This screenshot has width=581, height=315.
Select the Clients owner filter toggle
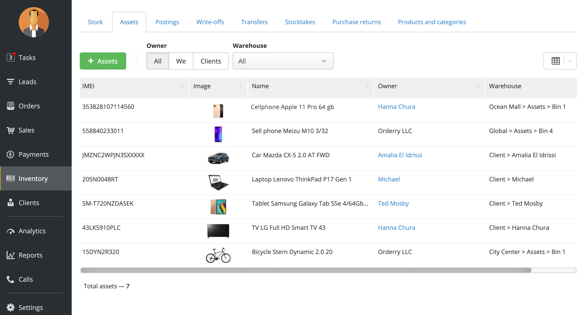[x=210, y=60]
